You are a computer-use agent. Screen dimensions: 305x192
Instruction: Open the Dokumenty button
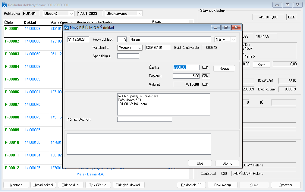[x=222, y=185]
